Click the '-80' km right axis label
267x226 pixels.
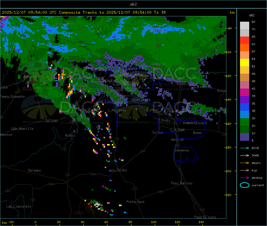click(229, 28)
